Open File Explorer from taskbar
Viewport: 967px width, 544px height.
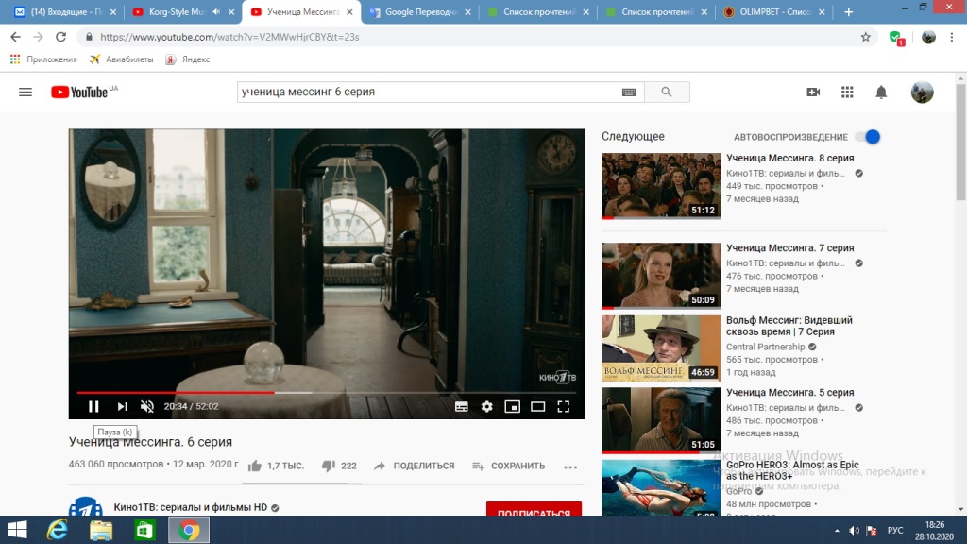point(101,530)
